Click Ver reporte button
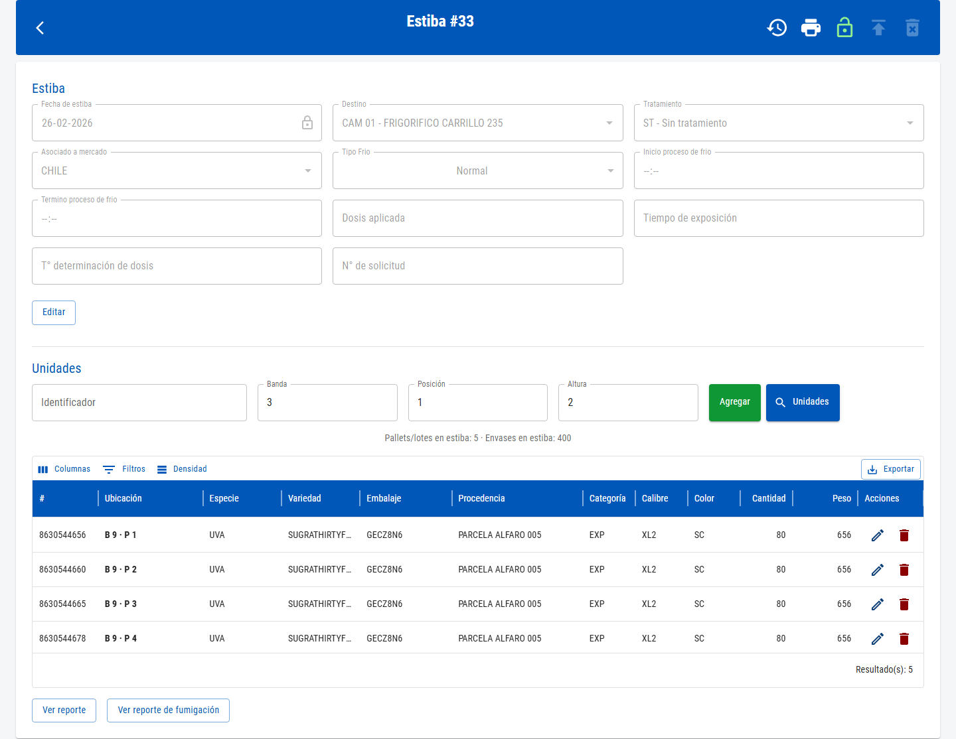Image resolution: width=956 pixels, height=739 pixels. (x=64, y=710)
